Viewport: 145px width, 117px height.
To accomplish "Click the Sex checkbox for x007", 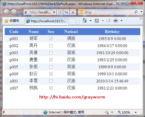I will (51, 88).
